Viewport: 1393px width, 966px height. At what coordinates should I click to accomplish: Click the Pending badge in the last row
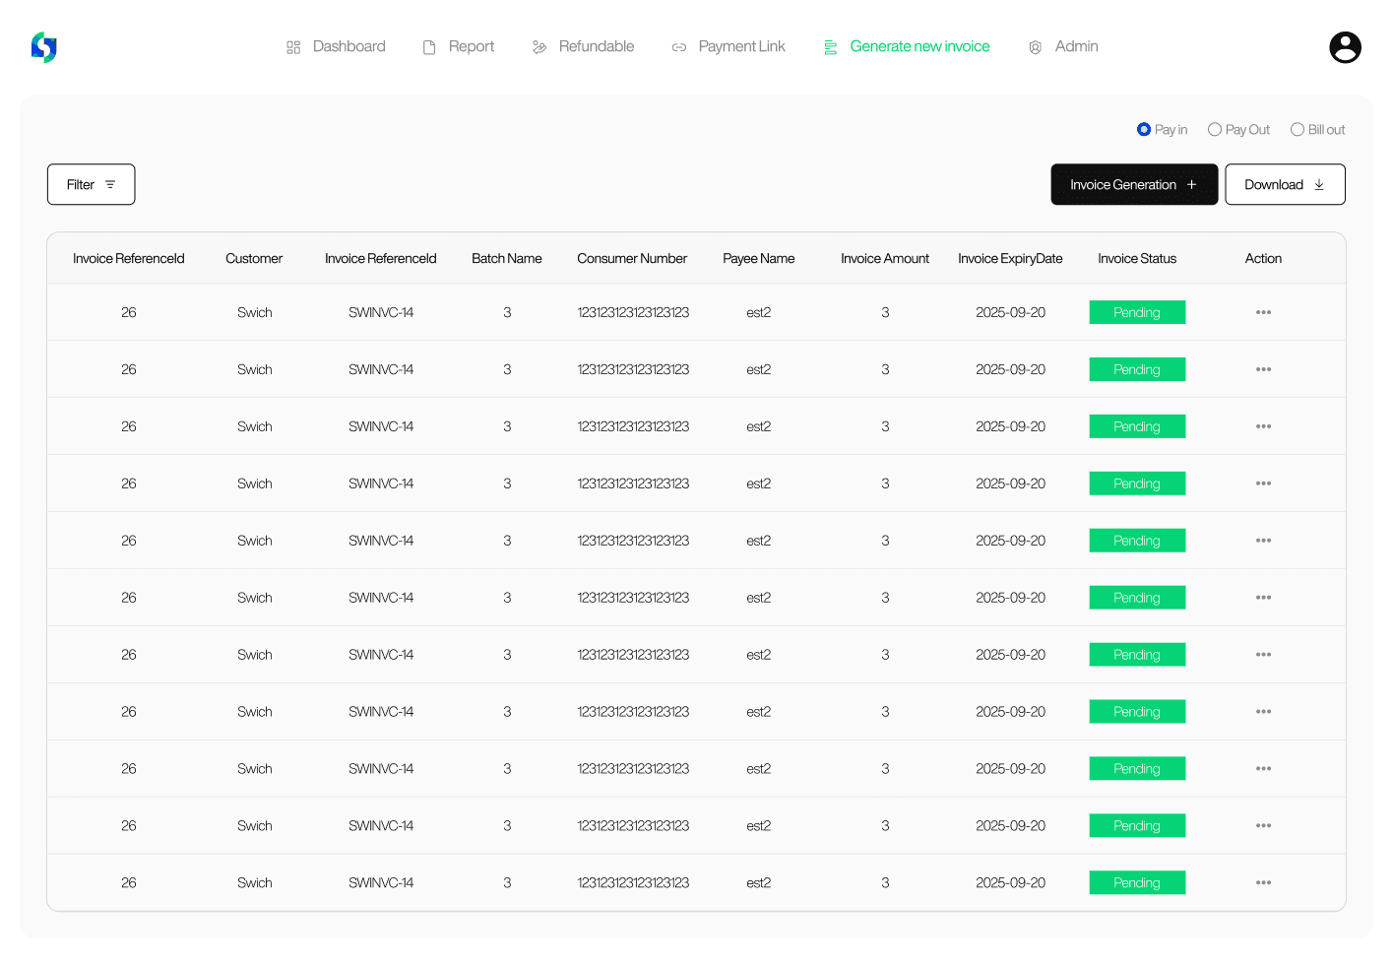pos(1137,883)
